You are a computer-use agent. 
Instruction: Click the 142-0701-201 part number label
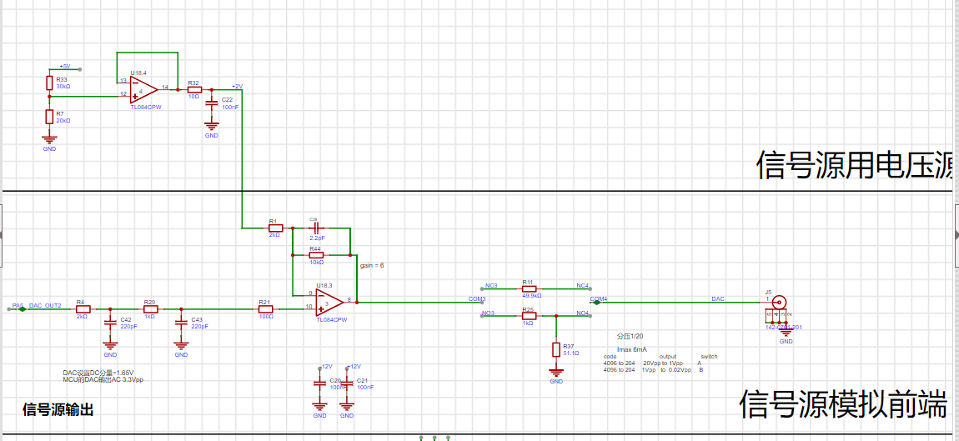tap(784, 328)
